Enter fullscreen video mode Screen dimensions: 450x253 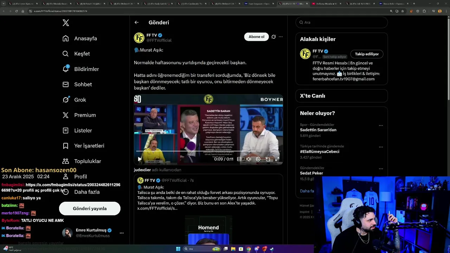[x=277, y=159]
